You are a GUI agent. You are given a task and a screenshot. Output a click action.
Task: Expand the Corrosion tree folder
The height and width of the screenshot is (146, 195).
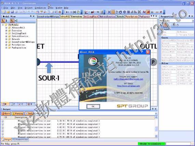pyautogui.click(x=6, y=30)
